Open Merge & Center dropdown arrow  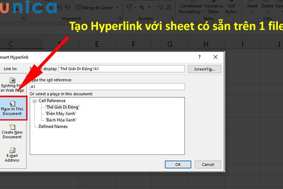[117, 8]
